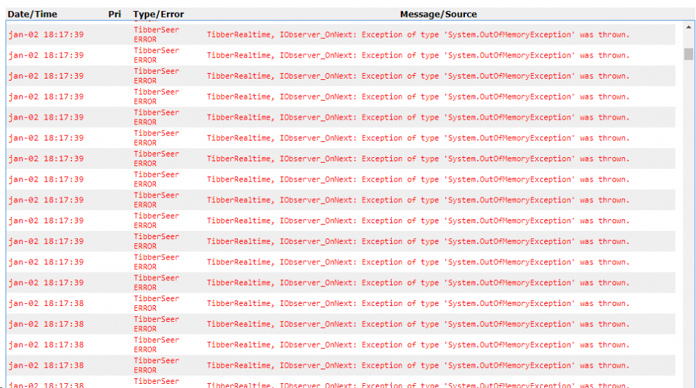Click the second row's OutOfMemoryException message
Screen dimensions: 696x388
tap(418, 56)
